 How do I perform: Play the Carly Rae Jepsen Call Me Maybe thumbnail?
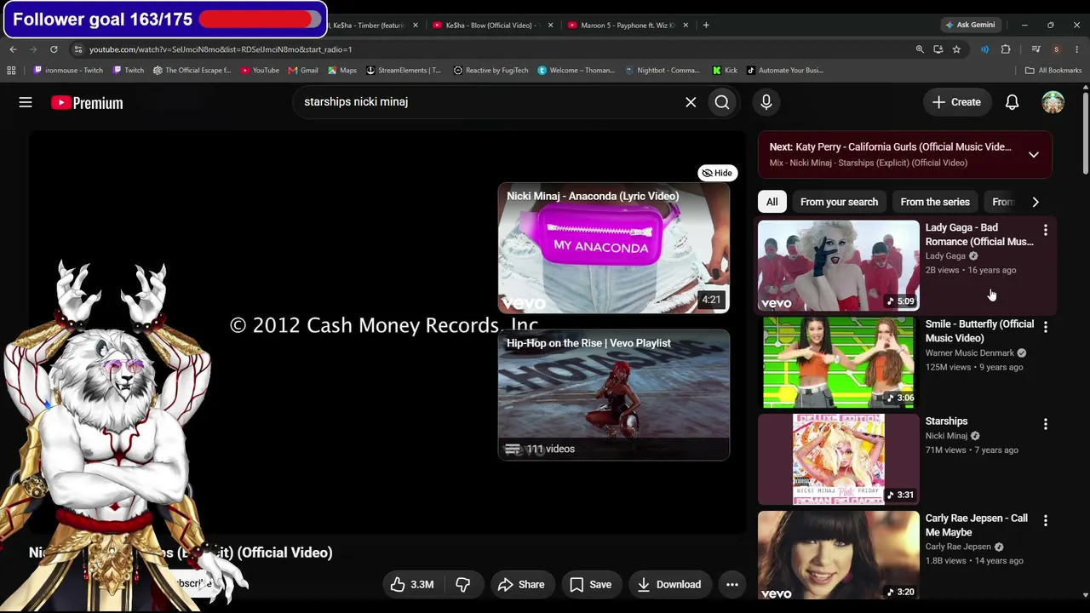839,555
